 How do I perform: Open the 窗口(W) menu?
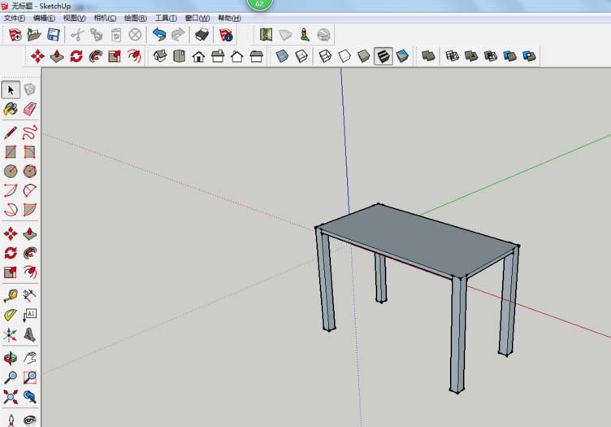click(197, 19)
